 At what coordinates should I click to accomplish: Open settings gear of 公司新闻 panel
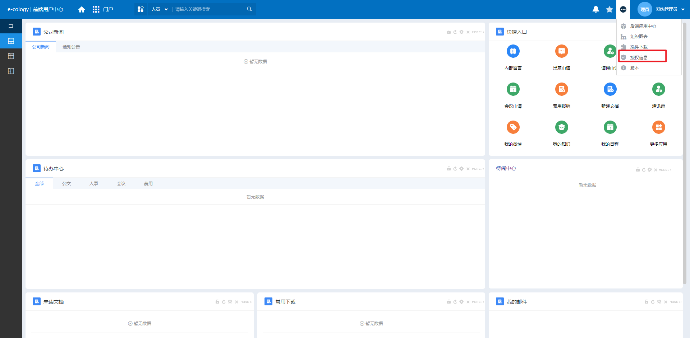[x=461, y=32]
